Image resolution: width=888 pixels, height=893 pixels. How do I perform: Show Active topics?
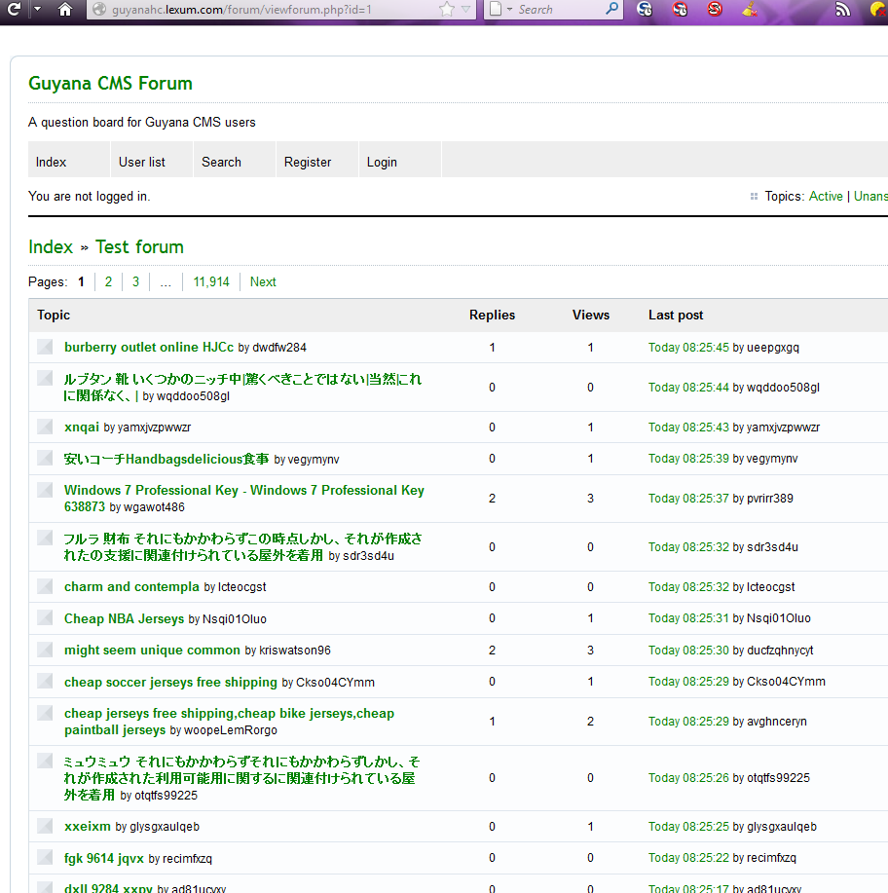826,197
